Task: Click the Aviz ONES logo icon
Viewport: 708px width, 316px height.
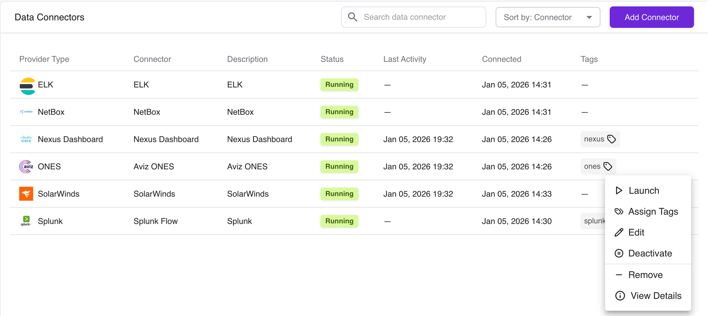Action: 26,166
